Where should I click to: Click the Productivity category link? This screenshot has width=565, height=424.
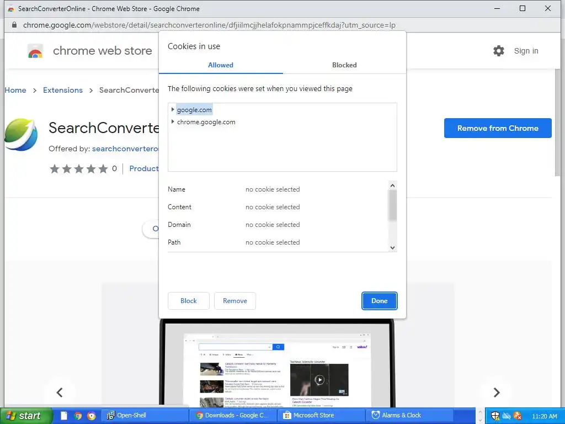(144, 168)
